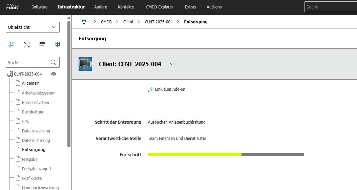Click CMDB in breadcrumb
This screenshot has width=357, height=190.
pos(106,22)
